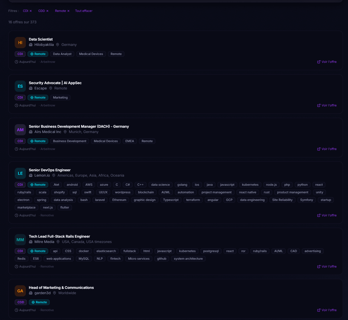Click the Business Development tag

click(x=70, y=141)
